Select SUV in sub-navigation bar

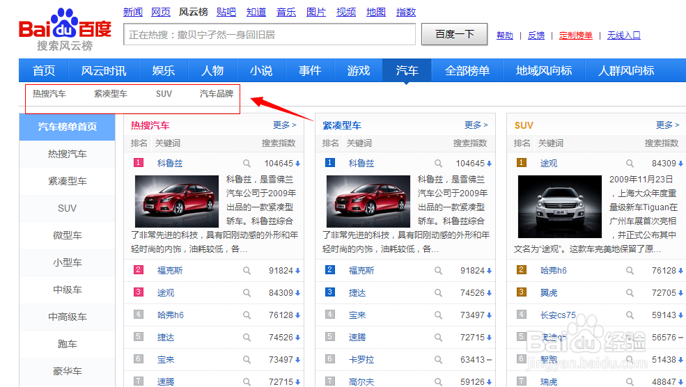[164, 93]
